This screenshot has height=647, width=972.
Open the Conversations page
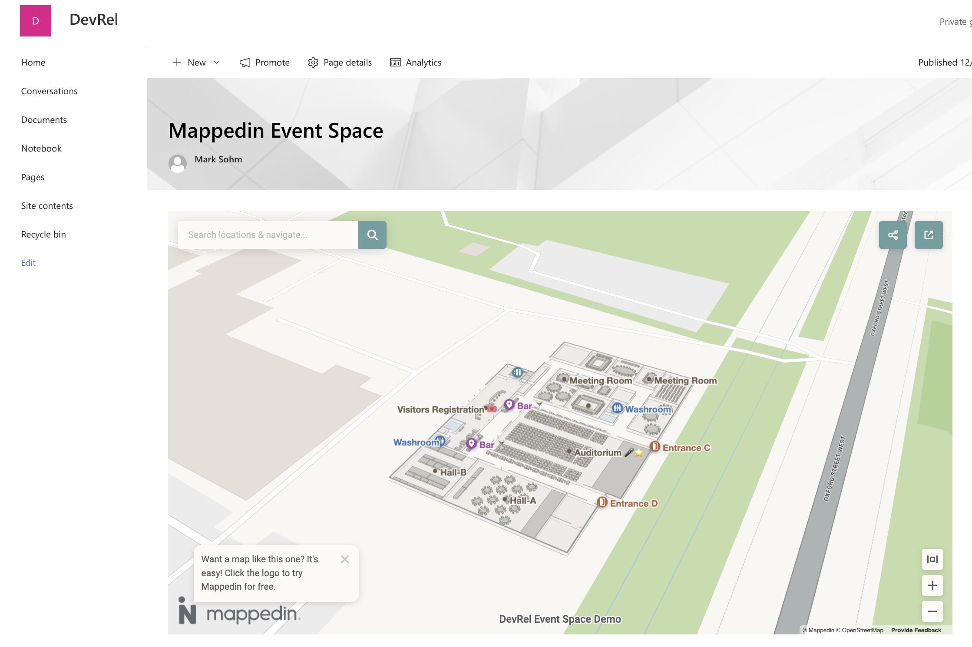point(49,91)
